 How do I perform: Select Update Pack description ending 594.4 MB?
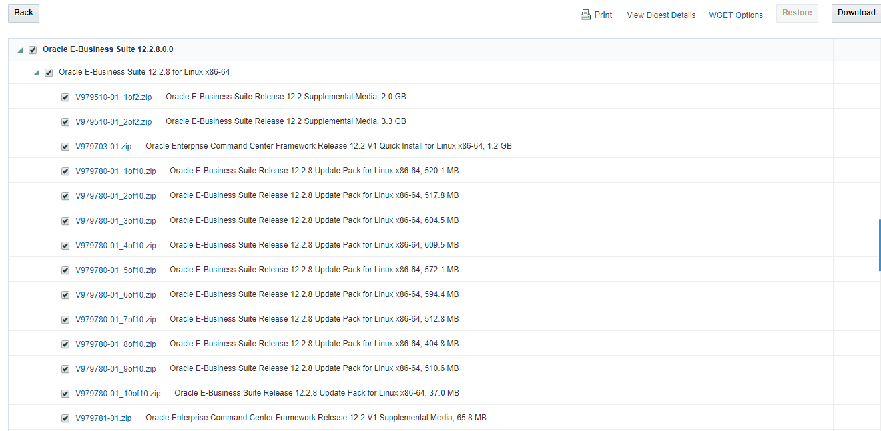pyautogui.click(x=314, y=294)
